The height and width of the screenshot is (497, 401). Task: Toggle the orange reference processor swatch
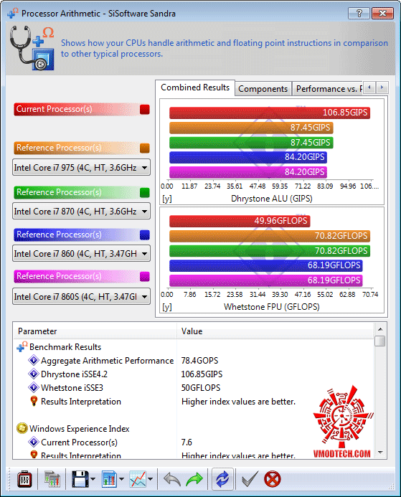[145, 148]
